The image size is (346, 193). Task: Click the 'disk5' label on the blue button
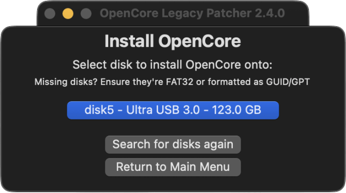coord(99,110)
